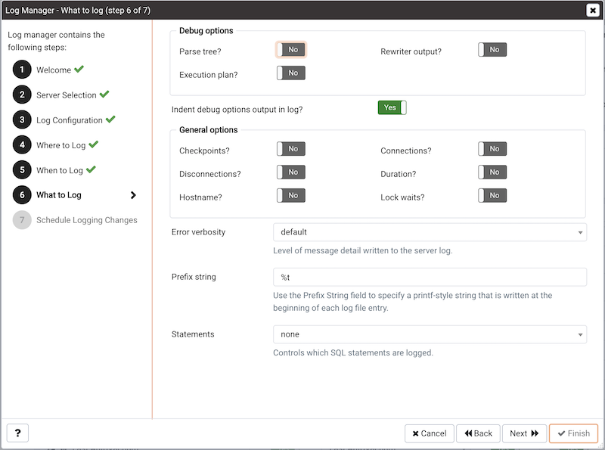This screenshot has height=450, width=605.
Task: Click the General options group heading
Action: pos(209,130)
